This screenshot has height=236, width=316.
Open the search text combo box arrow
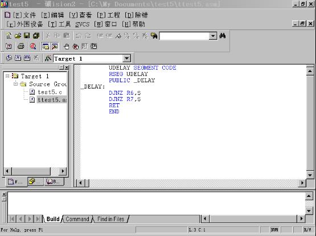213,36
